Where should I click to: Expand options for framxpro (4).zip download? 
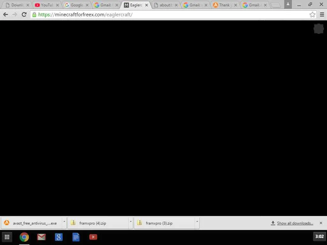click(x=131, y=223)
